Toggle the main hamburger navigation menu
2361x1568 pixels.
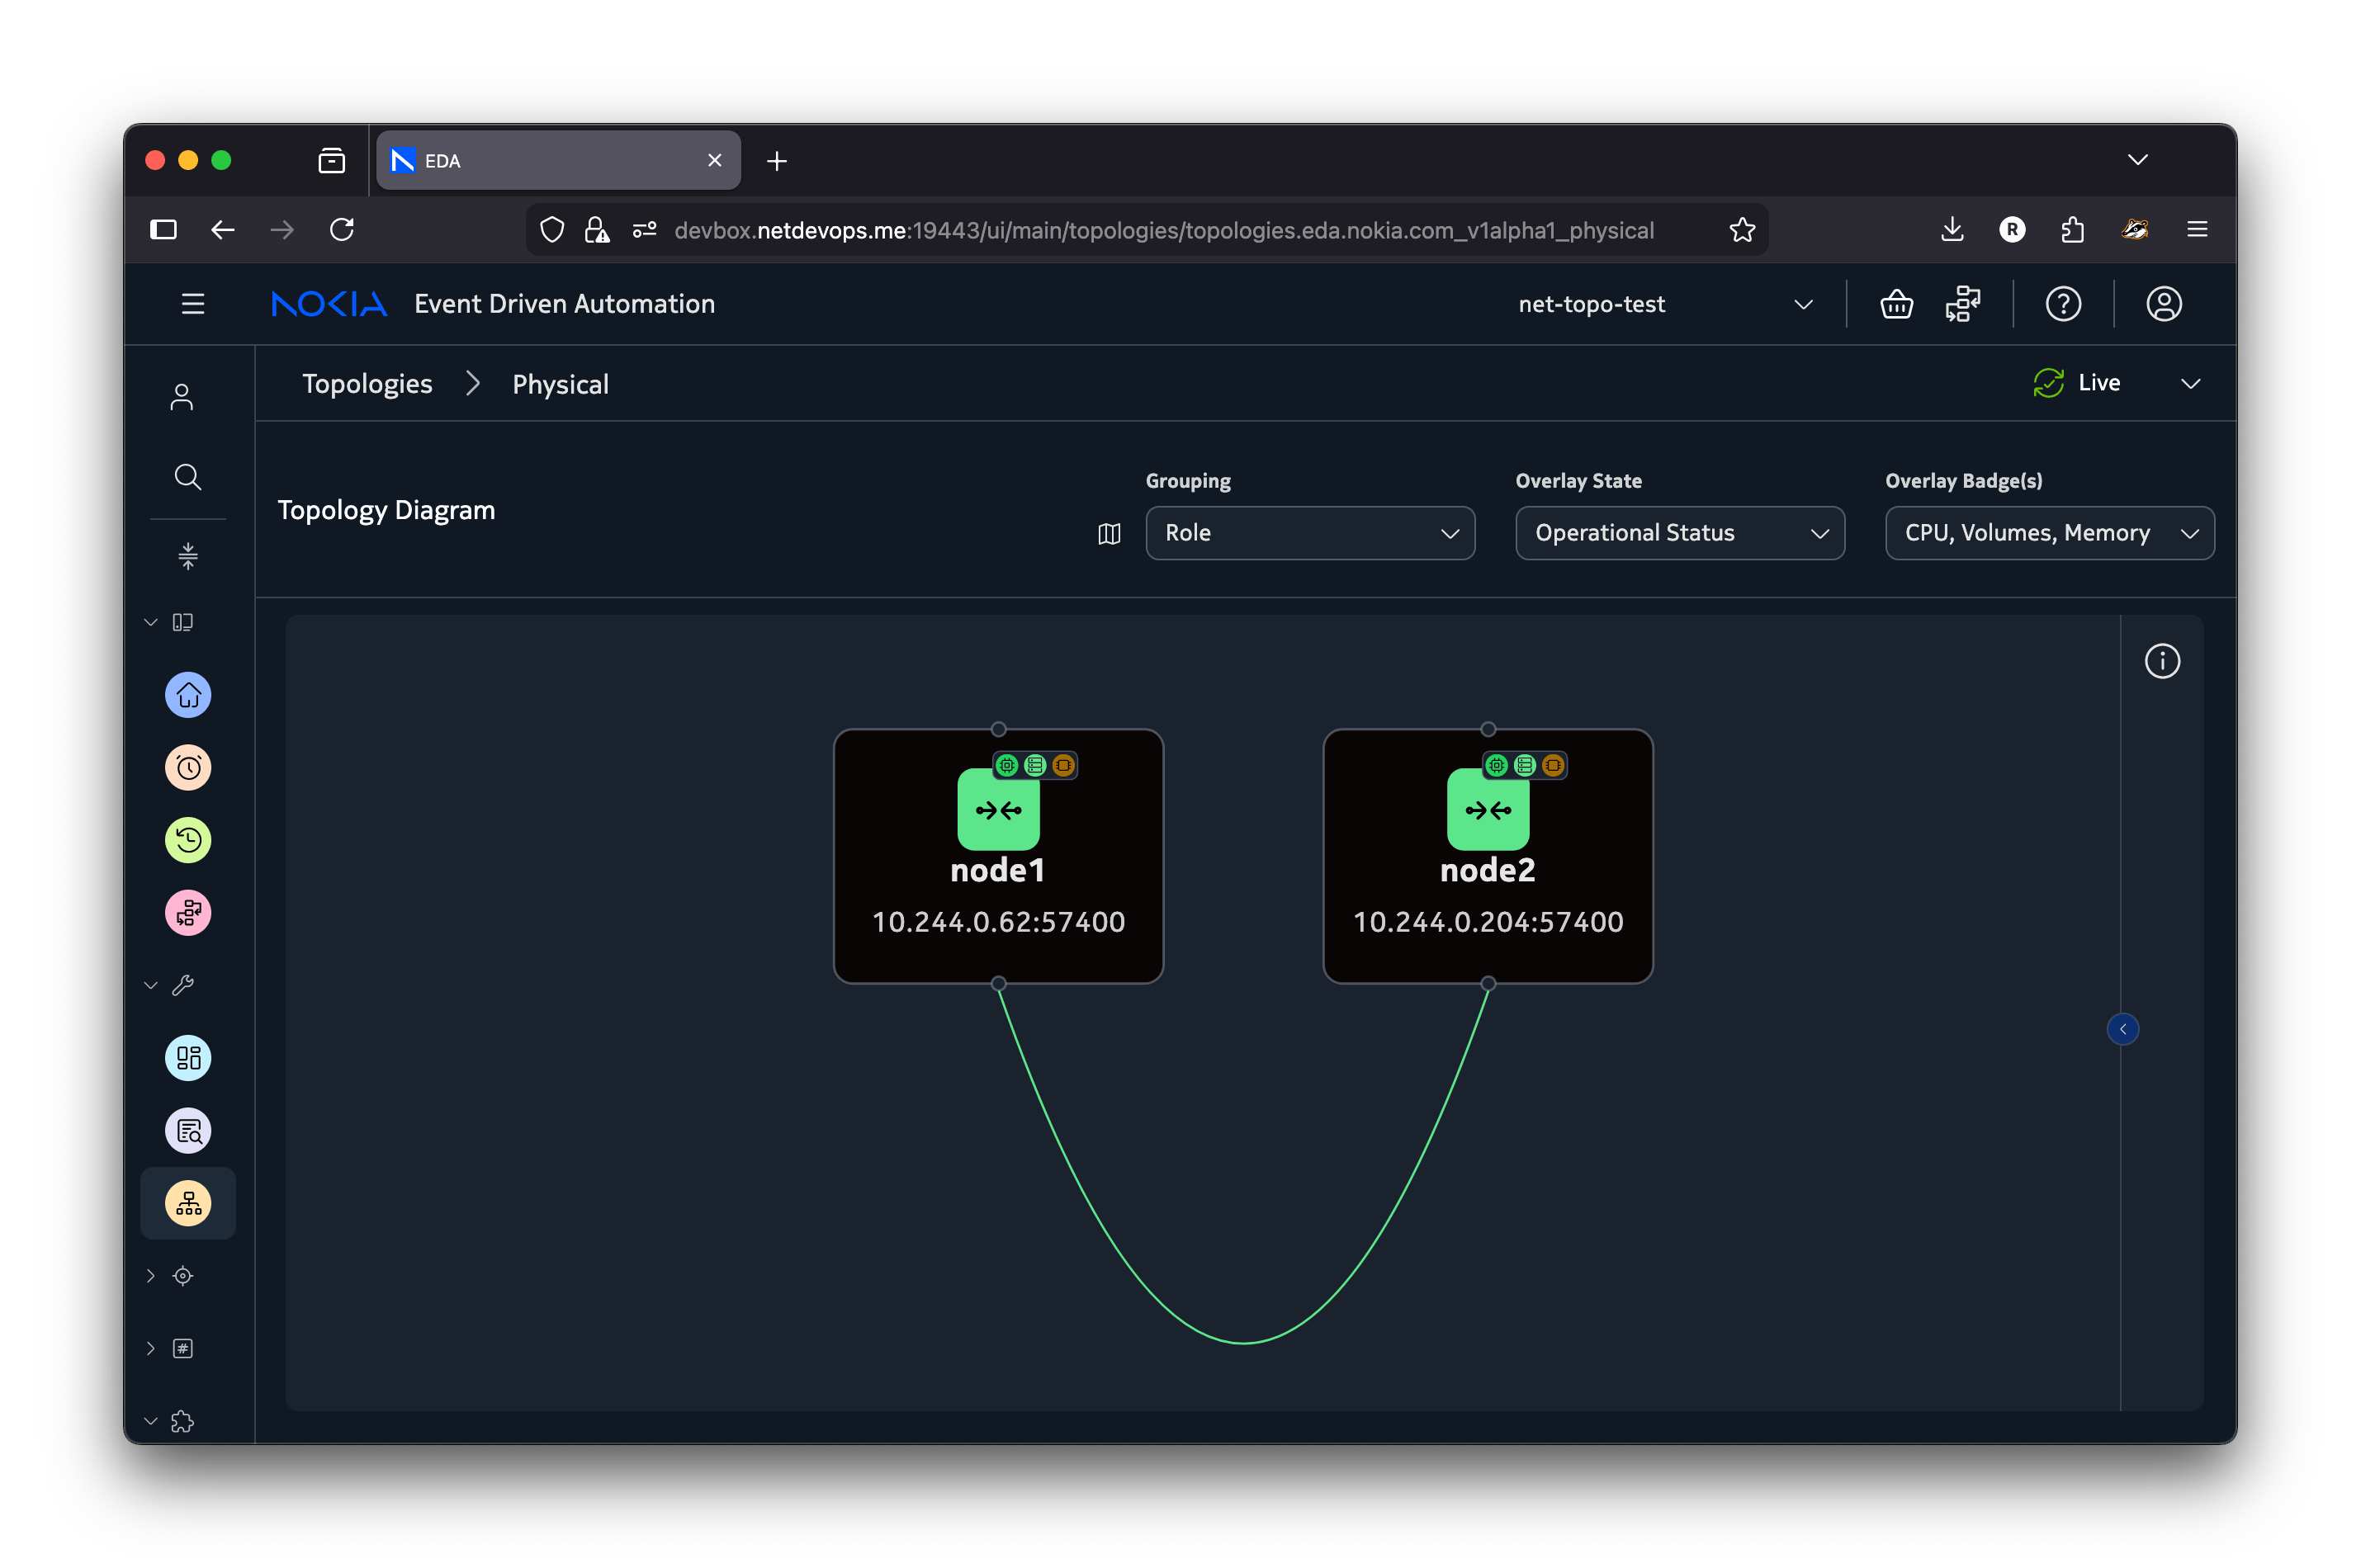tap(193, 304)
